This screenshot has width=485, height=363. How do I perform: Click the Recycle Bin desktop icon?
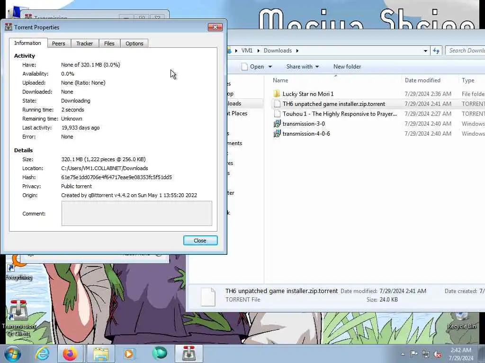[461, 320]
